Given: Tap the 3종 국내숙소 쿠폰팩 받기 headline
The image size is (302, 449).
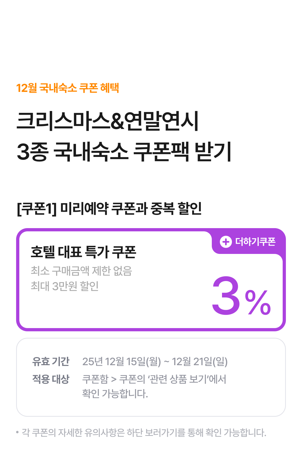Looking at the screenshot, I should tap(124, 152).
